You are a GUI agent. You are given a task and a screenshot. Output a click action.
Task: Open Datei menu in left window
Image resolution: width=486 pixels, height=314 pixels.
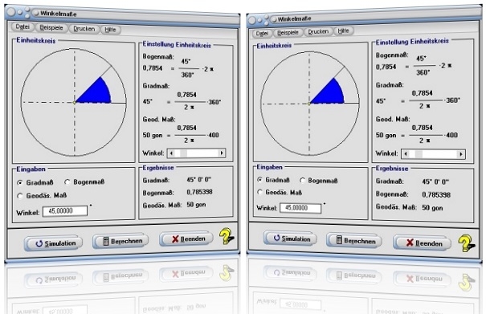(22, 27)
